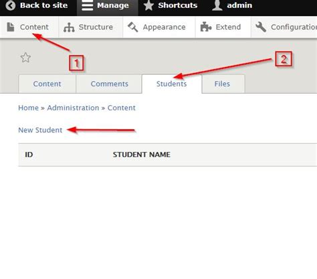Toggle the Manage menu label
Screen dimensions: 317x279
coord(113,5)
